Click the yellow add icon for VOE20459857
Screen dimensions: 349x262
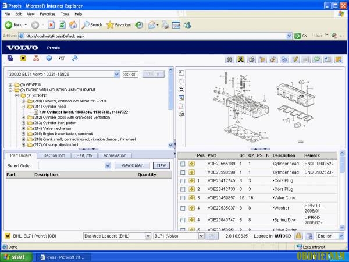click(x=191, y=197)
